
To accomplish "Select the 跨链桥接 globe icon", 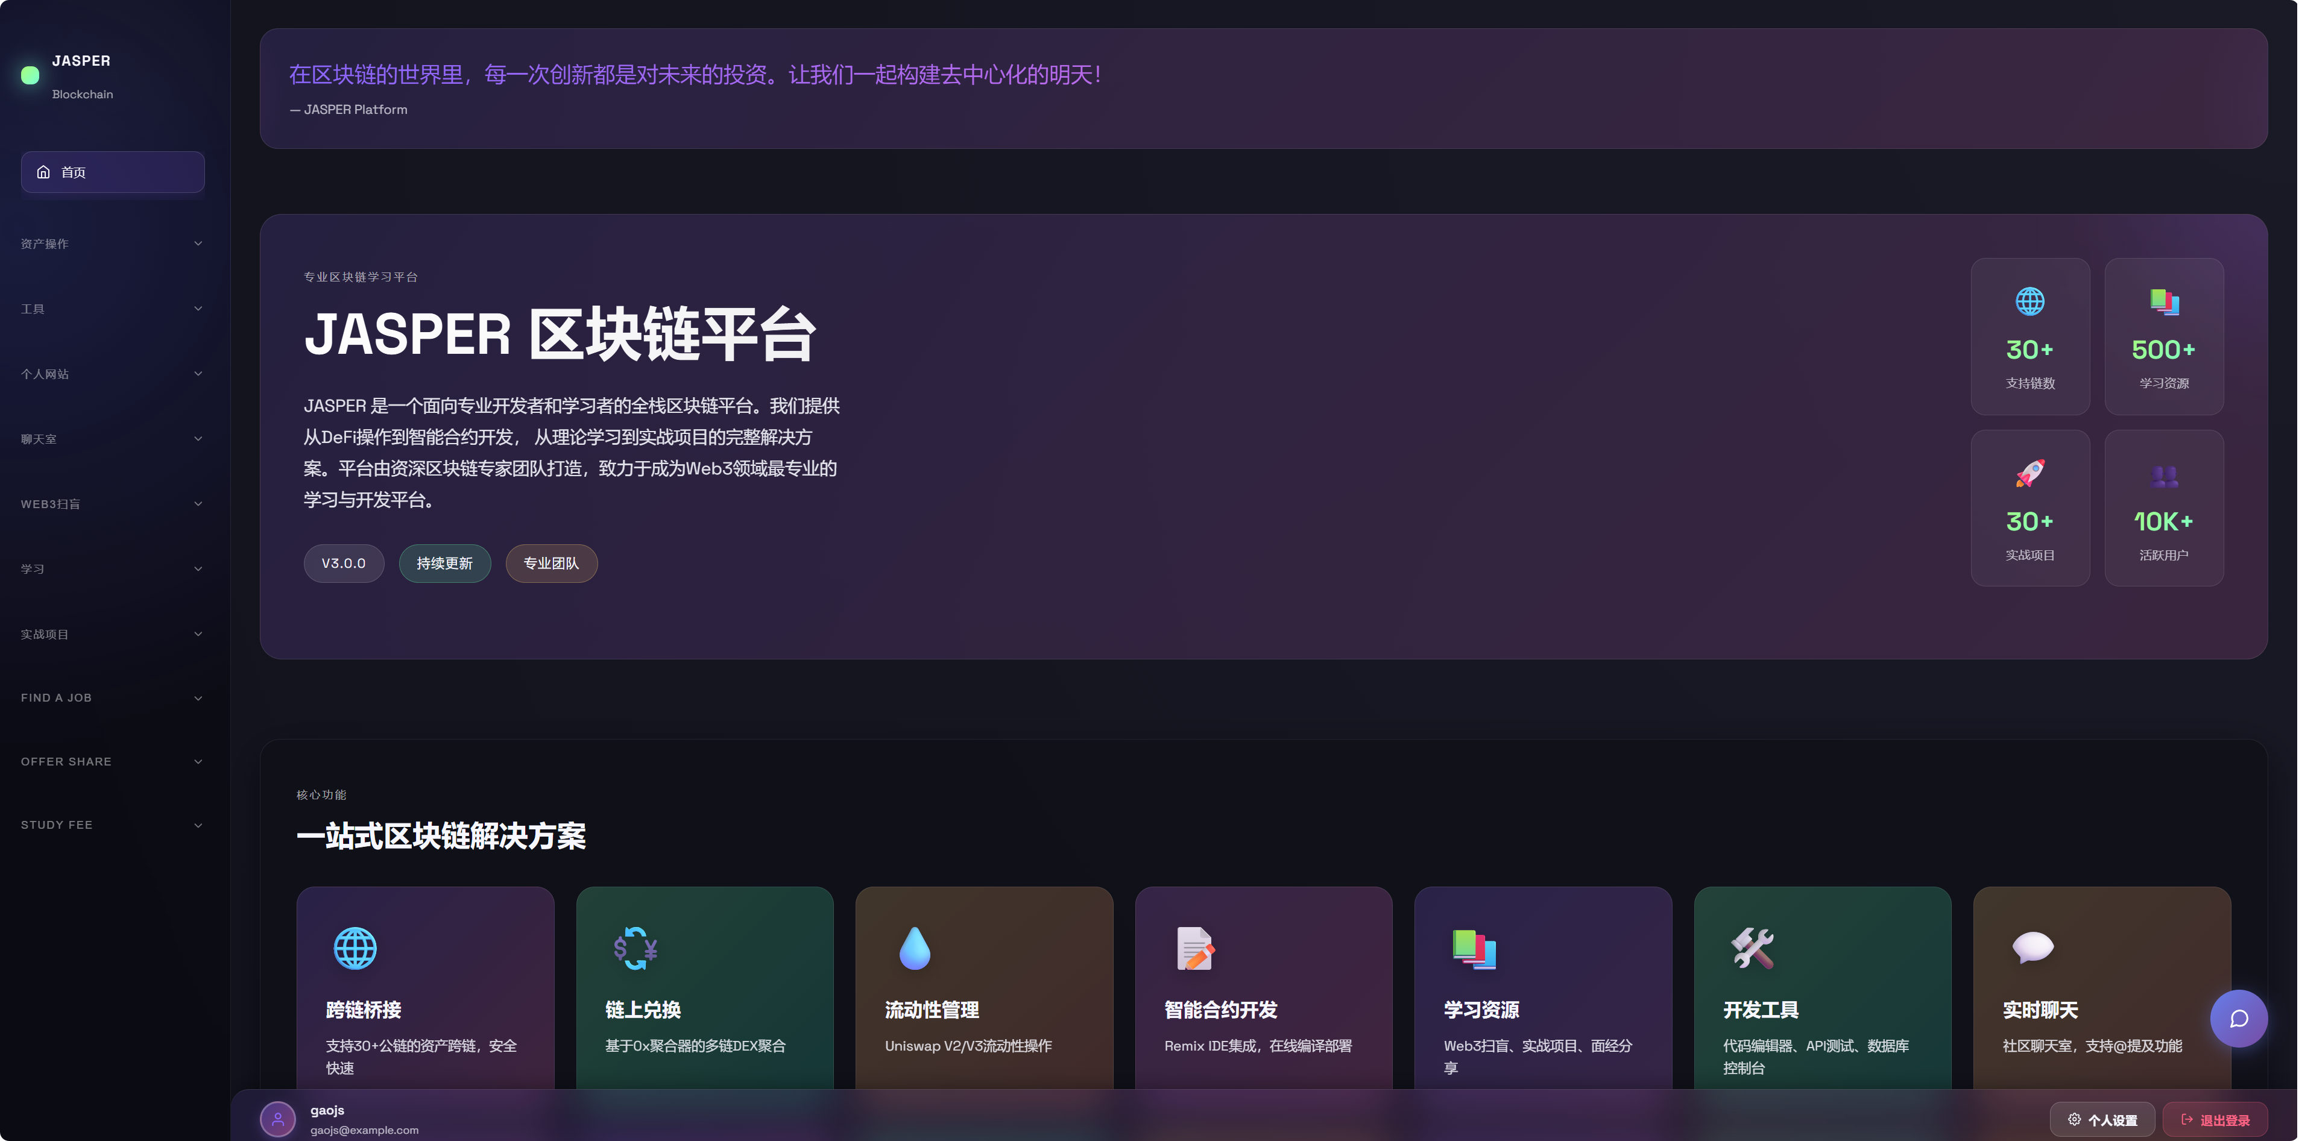I will click(x=356, y=948).
